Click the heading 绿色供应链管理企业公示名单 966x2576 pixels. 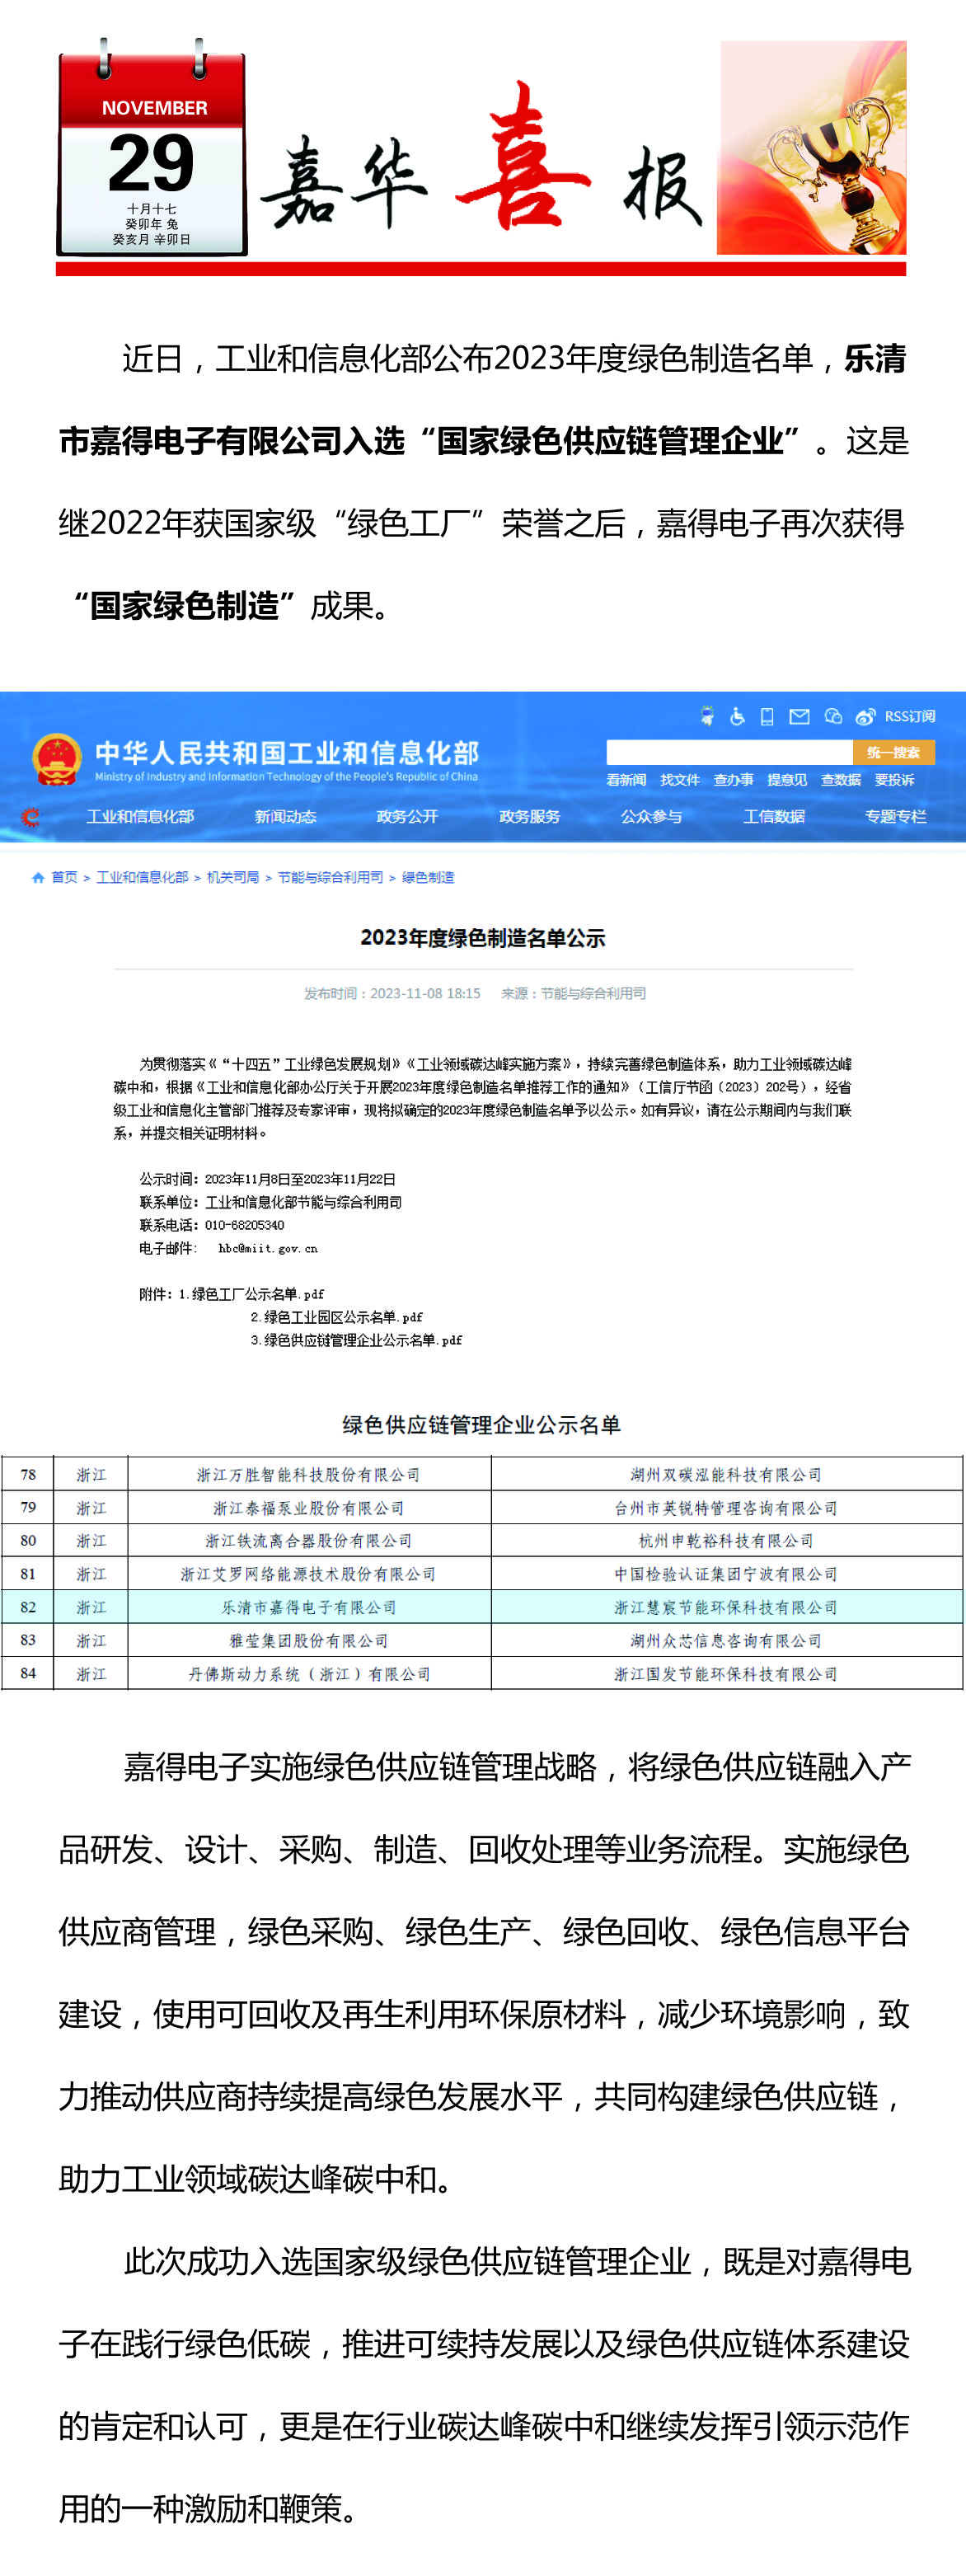click(482, 1425)
